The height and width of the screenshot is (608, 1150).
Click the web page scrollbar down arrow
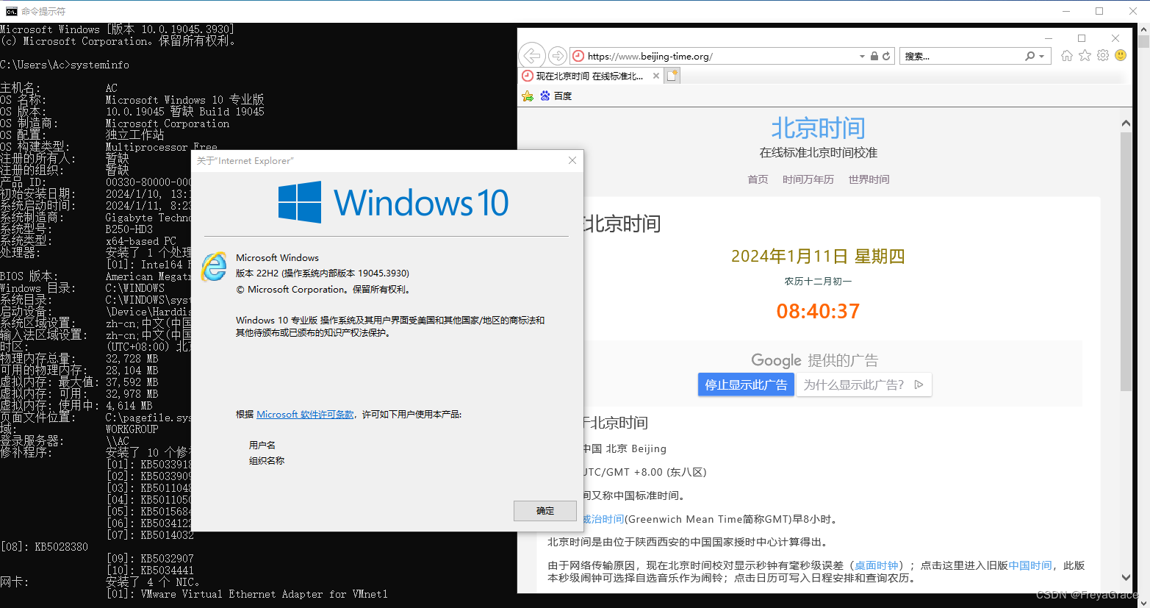(x=1126, y=577)
